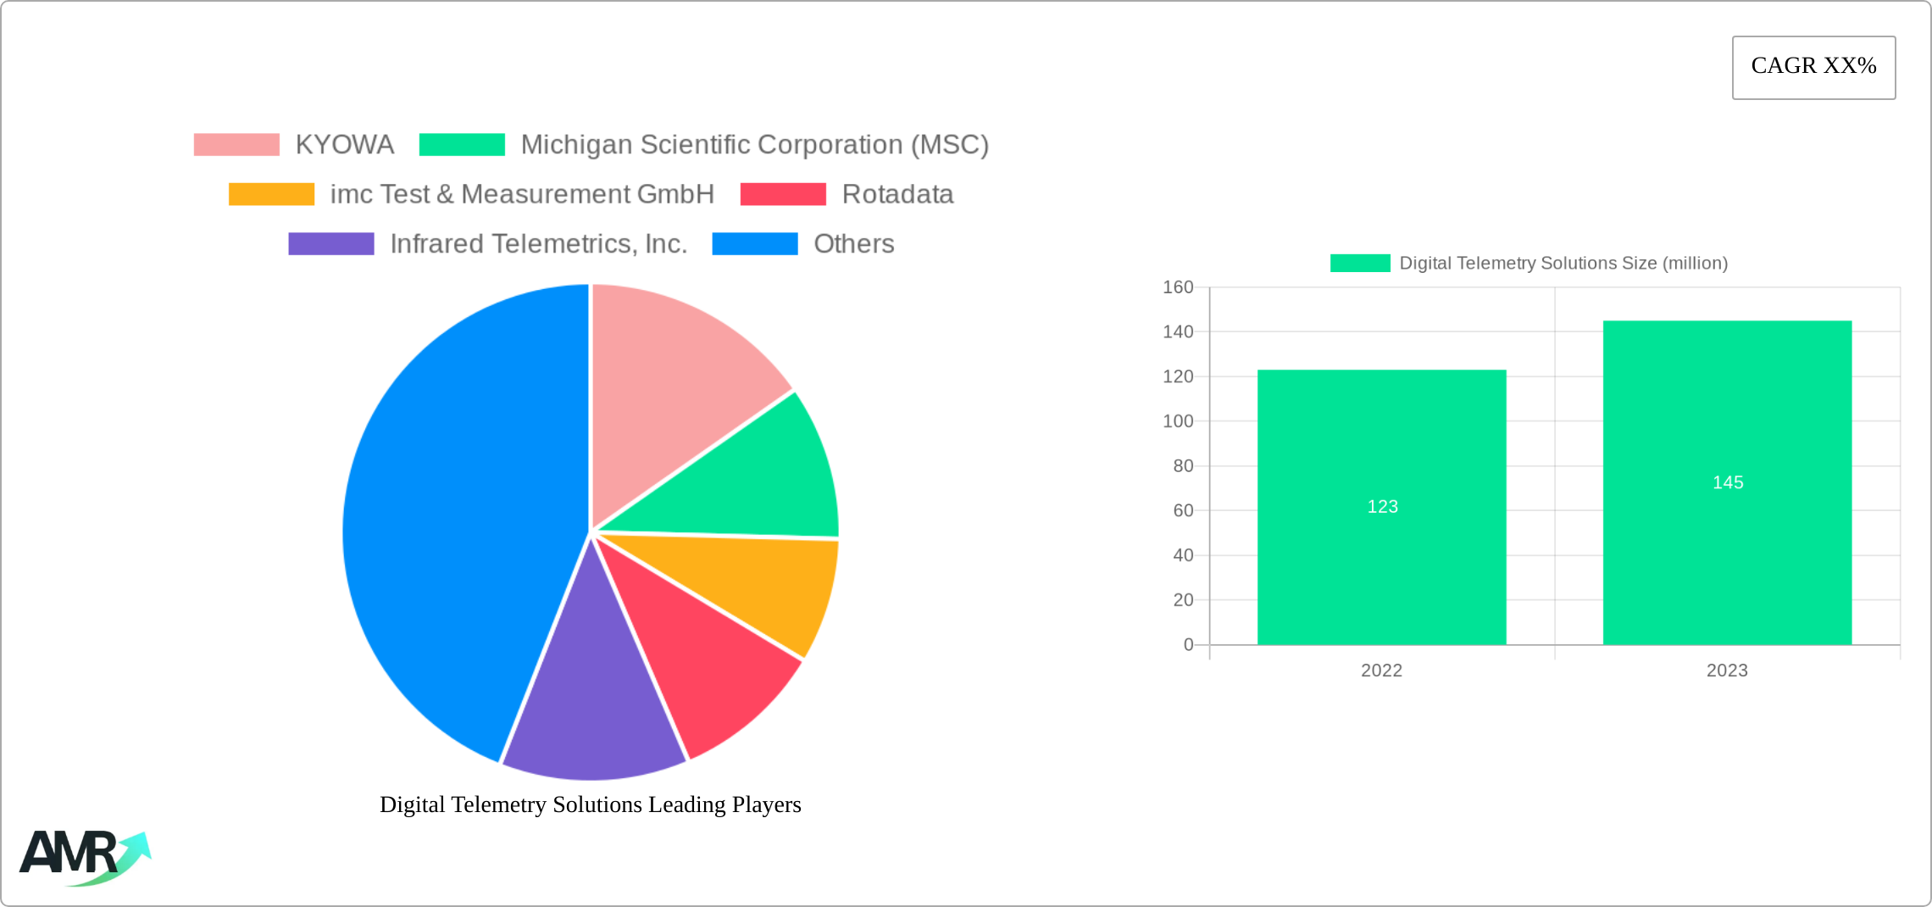Toggle Infrared Telemetrics, Inc. legend entry
The height and width of the screenshot is (907, 1932).
(x=540, y=244)
